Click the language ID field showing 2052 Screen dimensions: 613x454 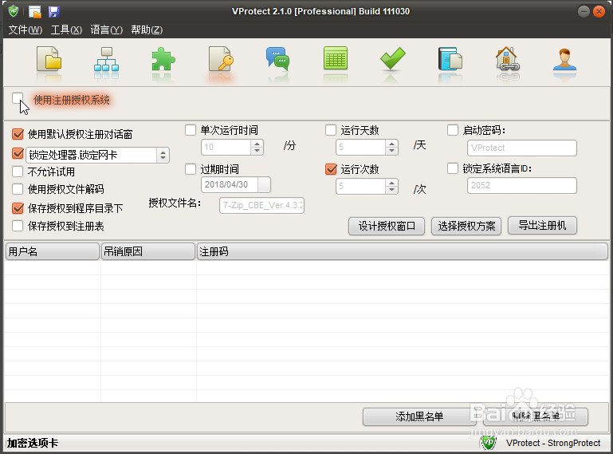tap(522, 186)
